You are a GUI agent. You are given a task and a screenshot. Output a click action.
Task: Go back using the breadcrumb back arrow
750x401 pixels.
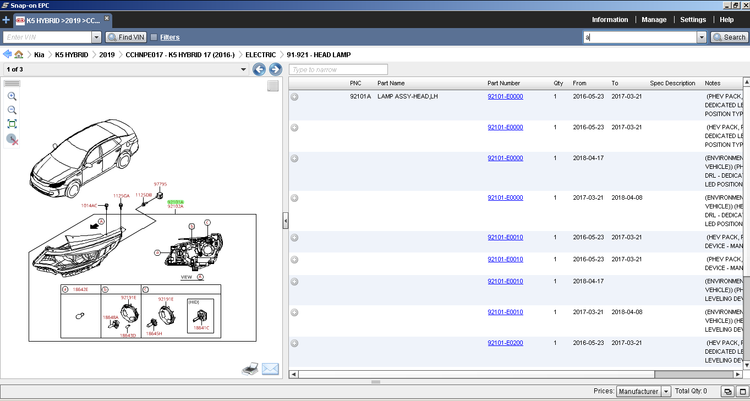7,54
